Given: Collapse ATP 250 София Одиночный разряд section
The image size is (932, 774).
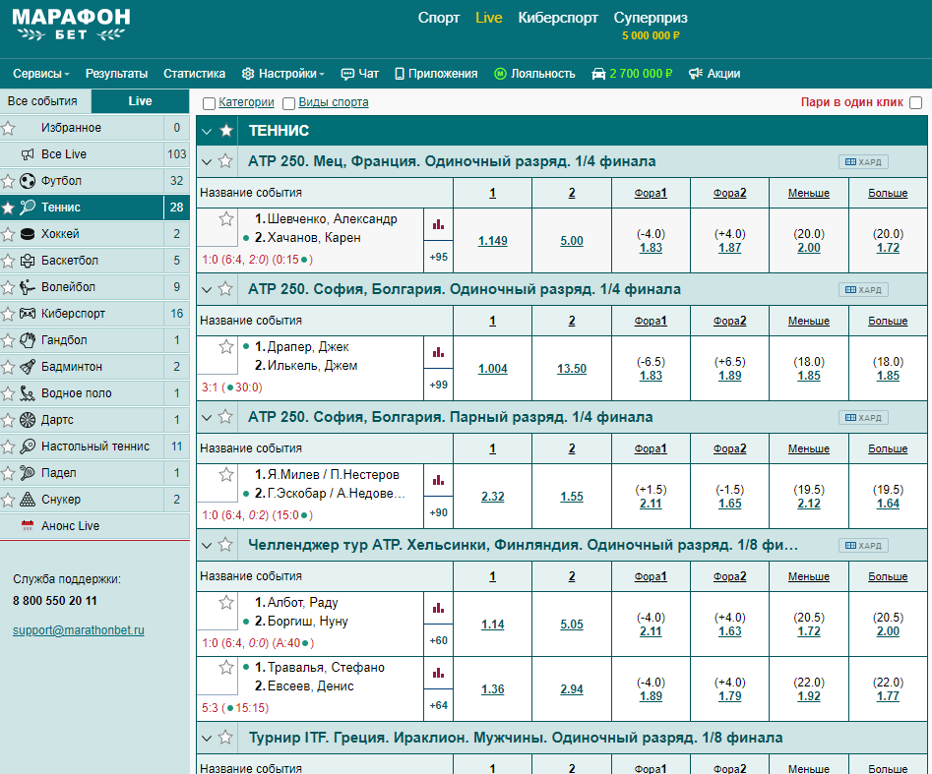Looking at the screenshot, I should (x=207, y=289).
